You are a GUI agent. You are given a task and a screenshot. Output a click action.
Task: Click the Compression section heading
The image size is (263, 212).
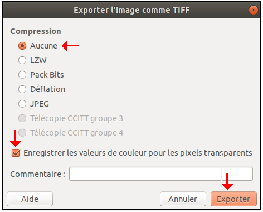[36, 31]
